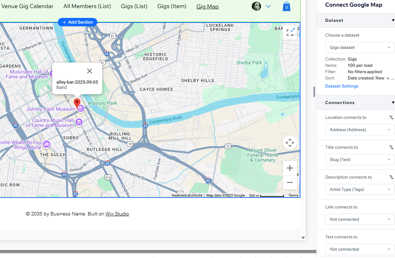Click the 100 per load items value
Viewport: 395px width, 258px height.
[x=360, y=65]
